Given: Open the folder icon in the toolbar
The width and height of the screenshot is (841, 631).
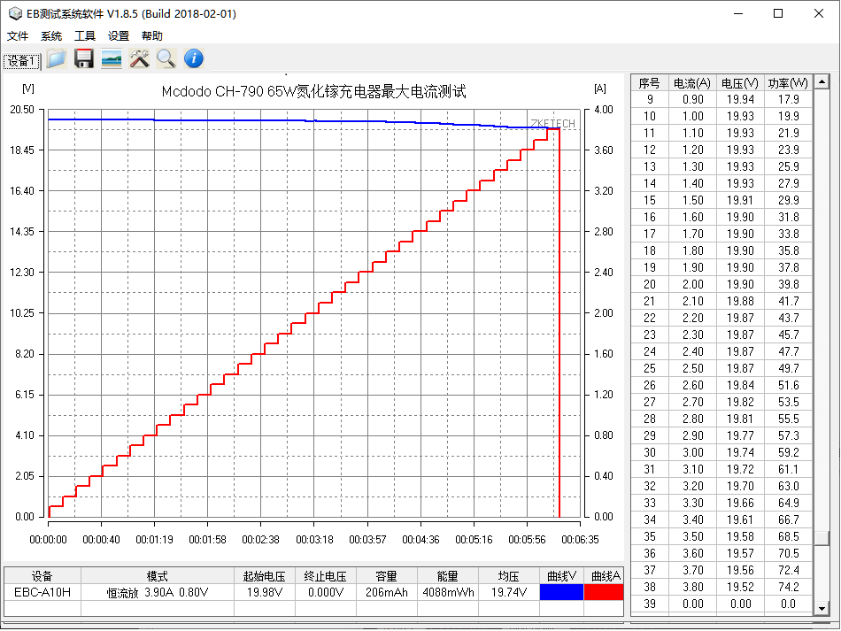Looking at the screenshot, I should [57, 58].
